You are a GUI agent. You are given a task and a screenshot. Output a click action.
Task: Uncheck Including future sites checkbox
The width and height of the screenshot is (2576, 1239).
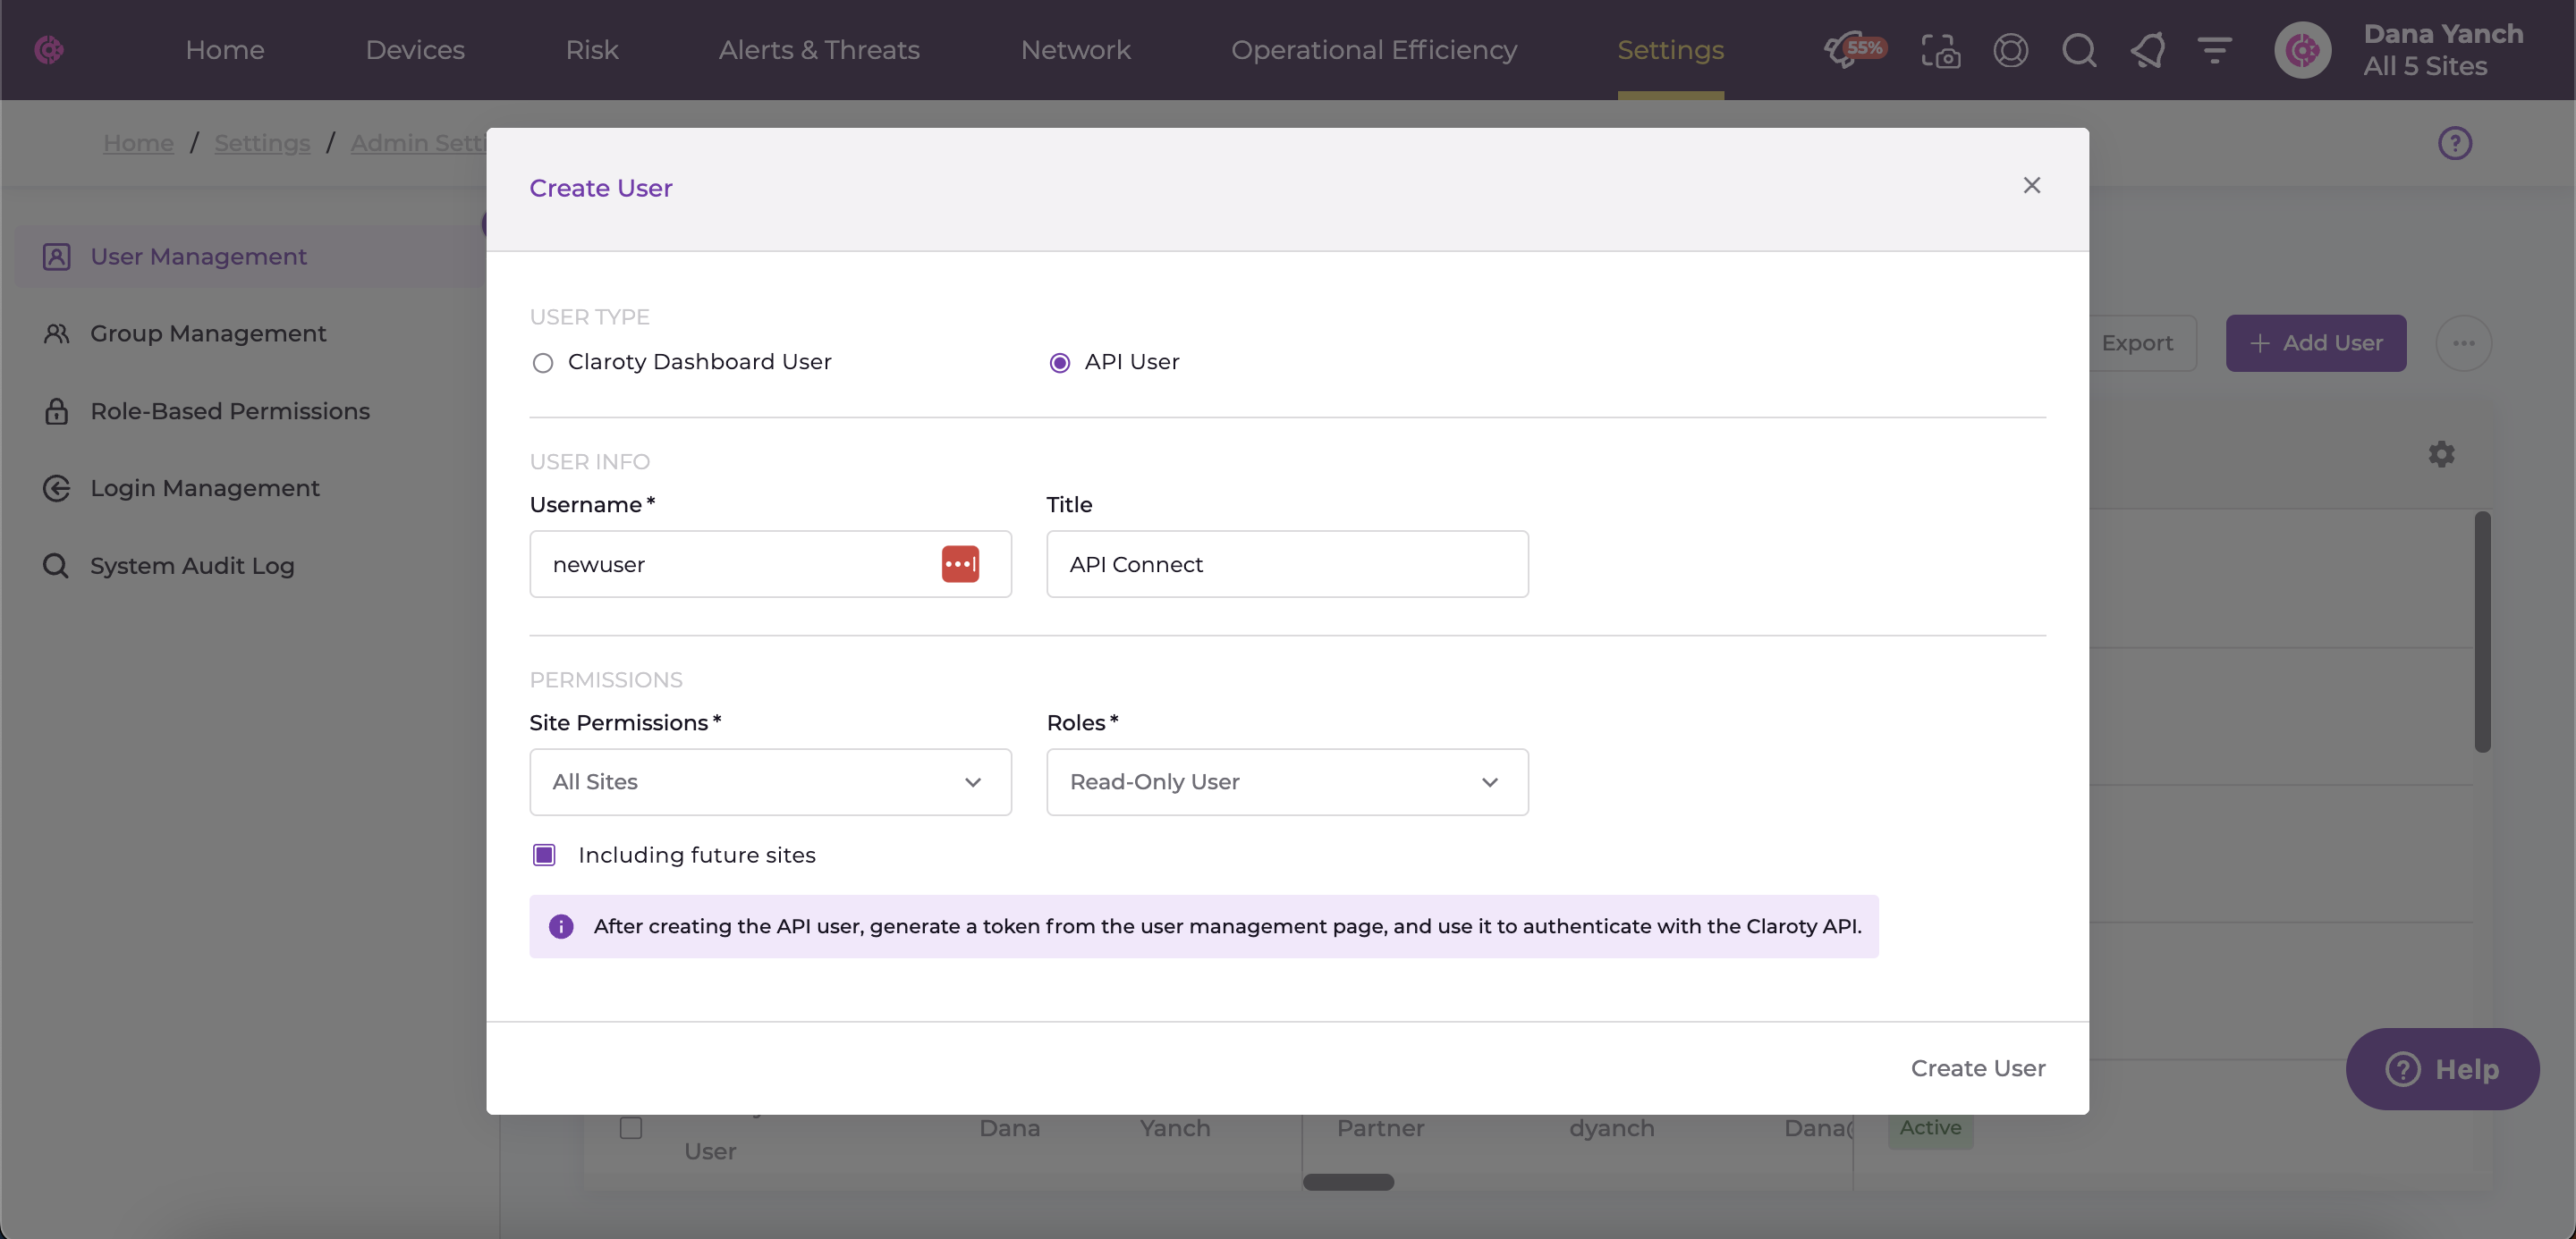(x=544, y=855)
